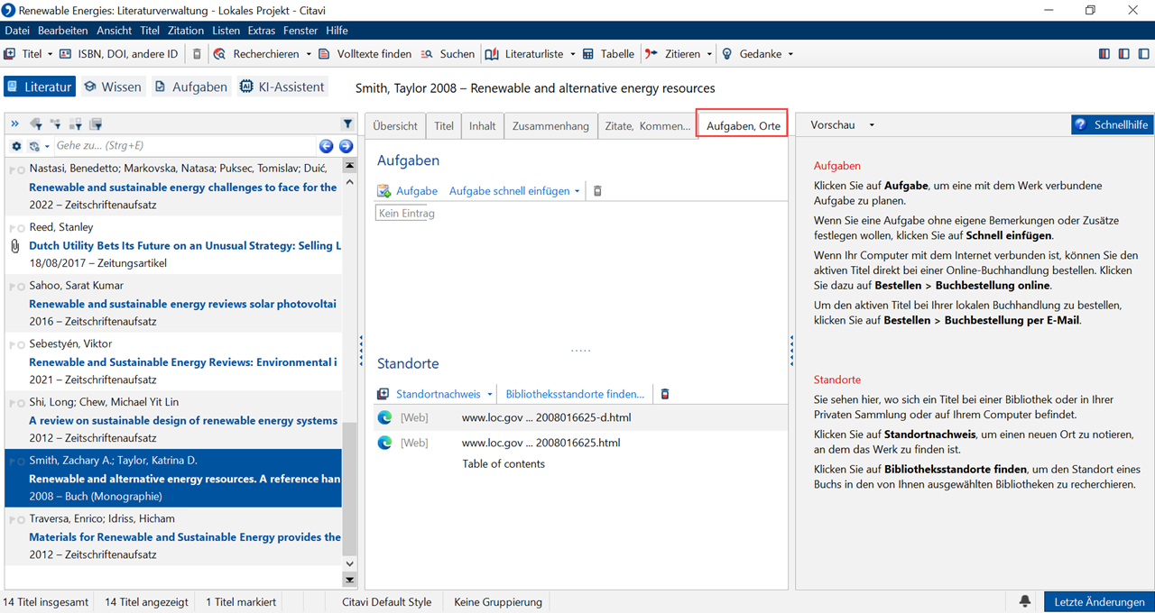The height and width of the screenshot is (613, 1155).
Task: Open the list settings gear icon
Action: [16, 146]
